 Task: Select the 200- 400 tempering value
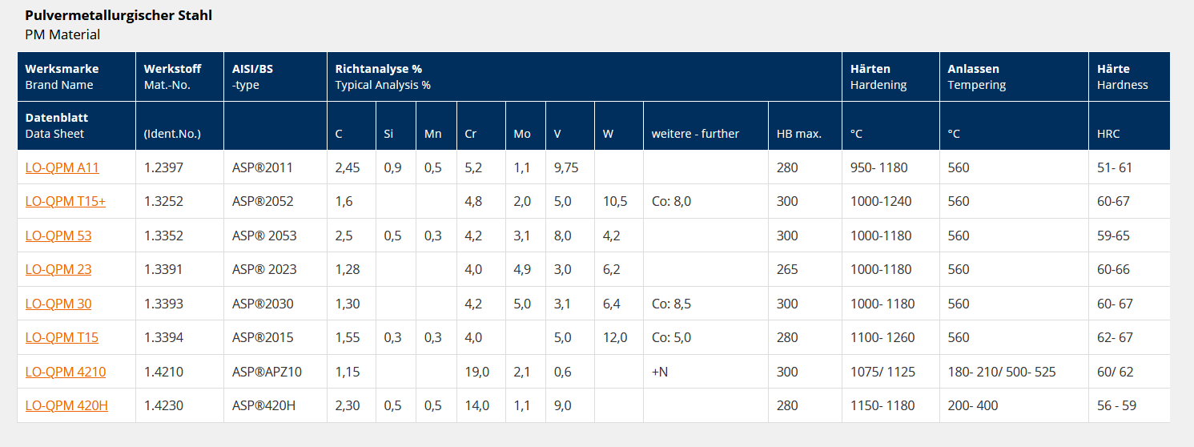(973, 405)
